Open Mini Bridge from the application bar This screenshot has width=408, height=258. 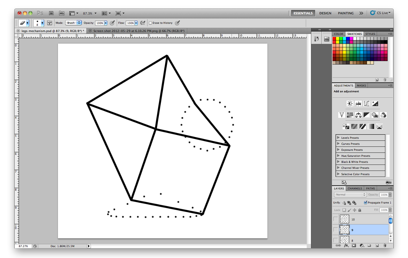pyautogui.click(x=62, y=13)
